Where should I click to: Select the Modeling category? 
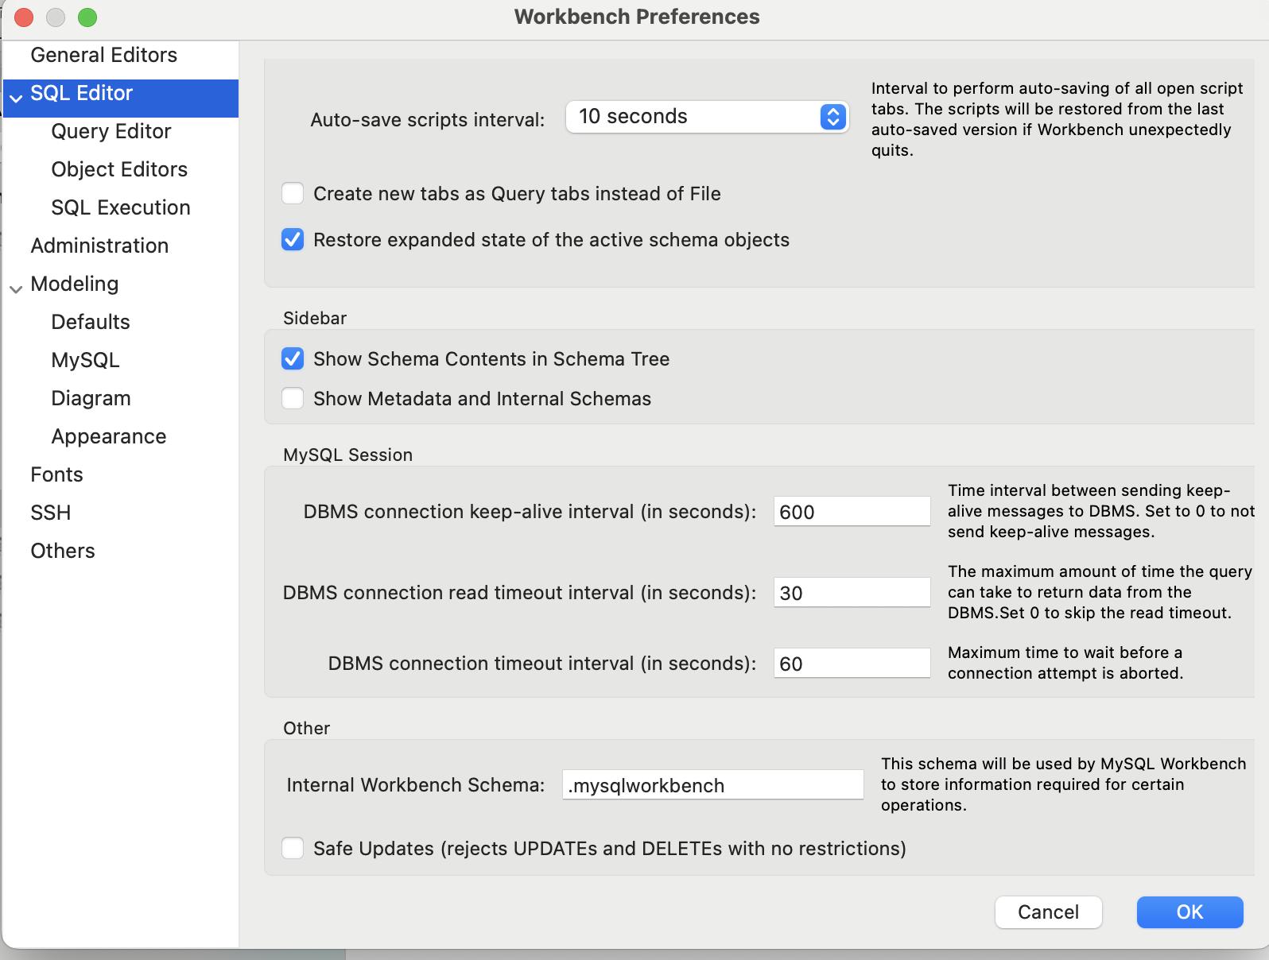(x=74, y=284)
